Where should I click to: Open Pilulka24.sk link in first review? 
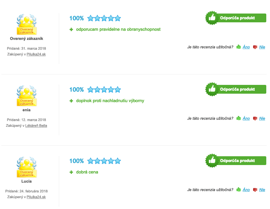pos(36,54)
